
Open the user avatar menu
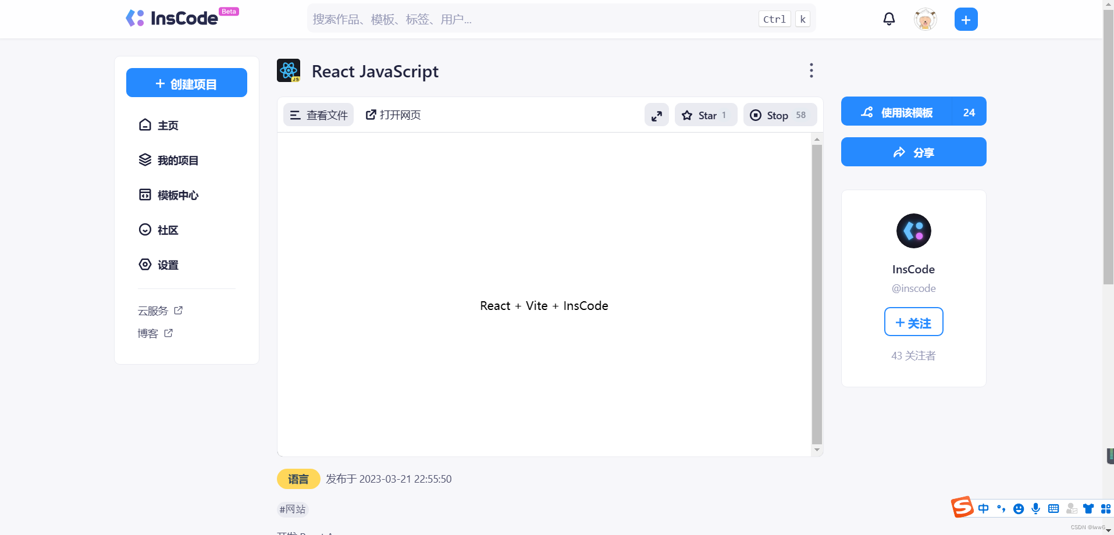925,19
